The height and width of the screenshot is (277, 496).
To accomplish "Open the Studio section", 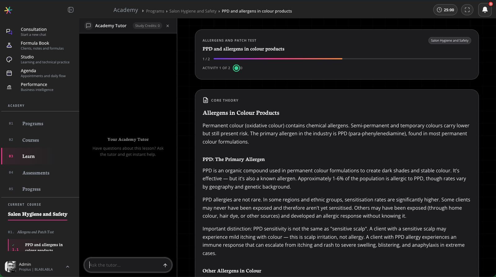I will (40, 59).
